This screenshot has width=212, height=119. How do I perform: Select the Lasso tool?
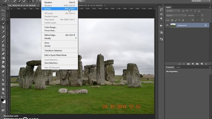click(3, 19)
